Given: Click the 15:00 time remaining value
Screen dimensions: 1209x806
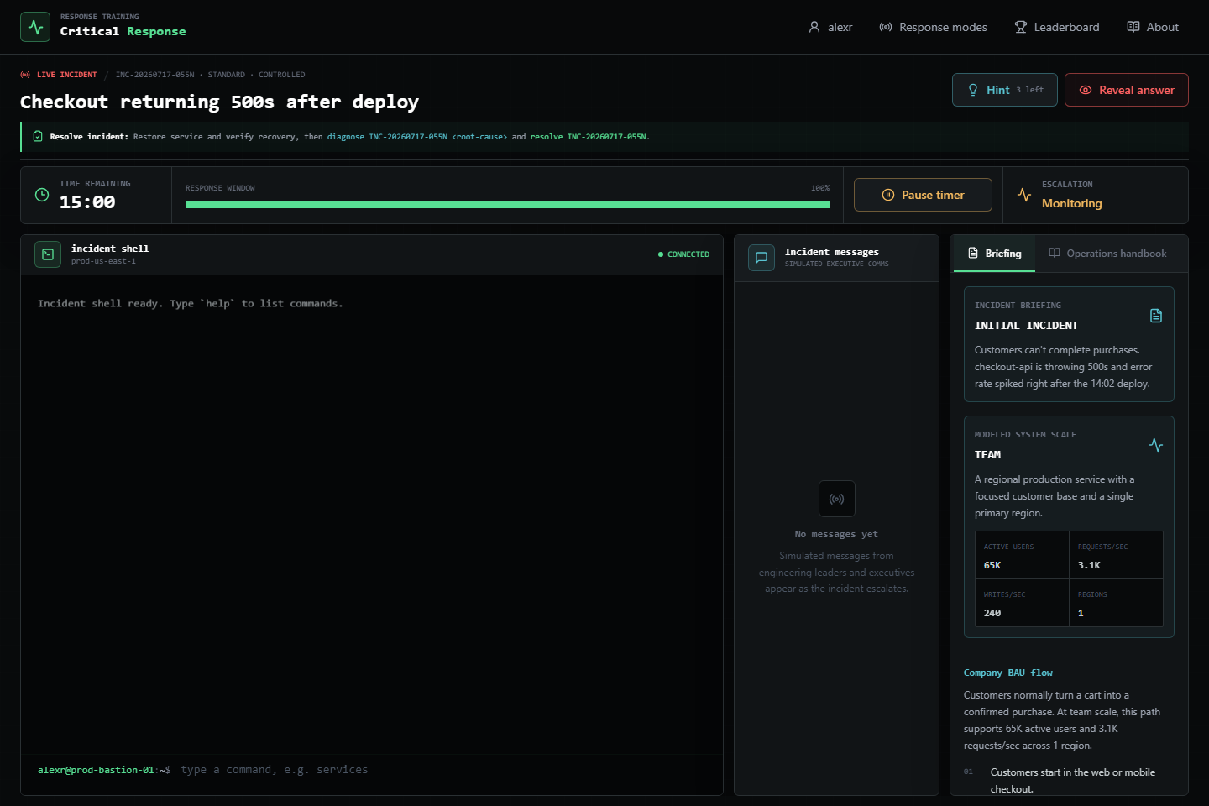Looking at the screenshot, I should (87, 202).
